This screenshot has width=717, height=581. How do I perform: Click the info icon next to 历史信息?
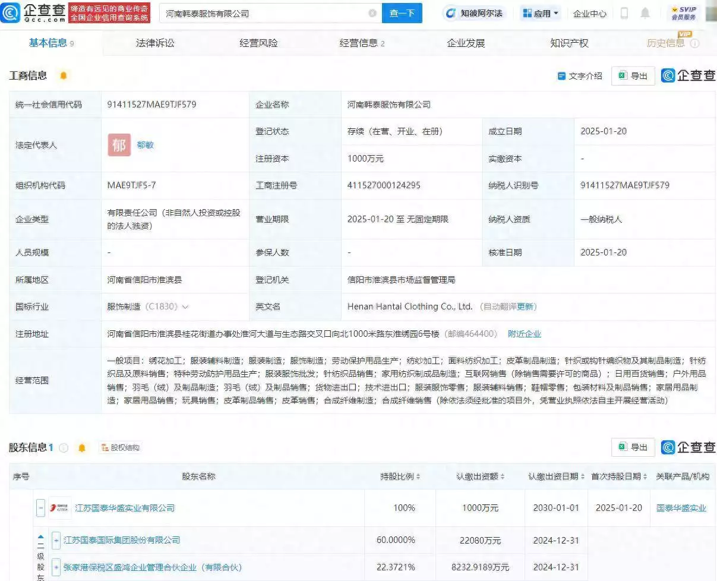[x=694, y=43]
